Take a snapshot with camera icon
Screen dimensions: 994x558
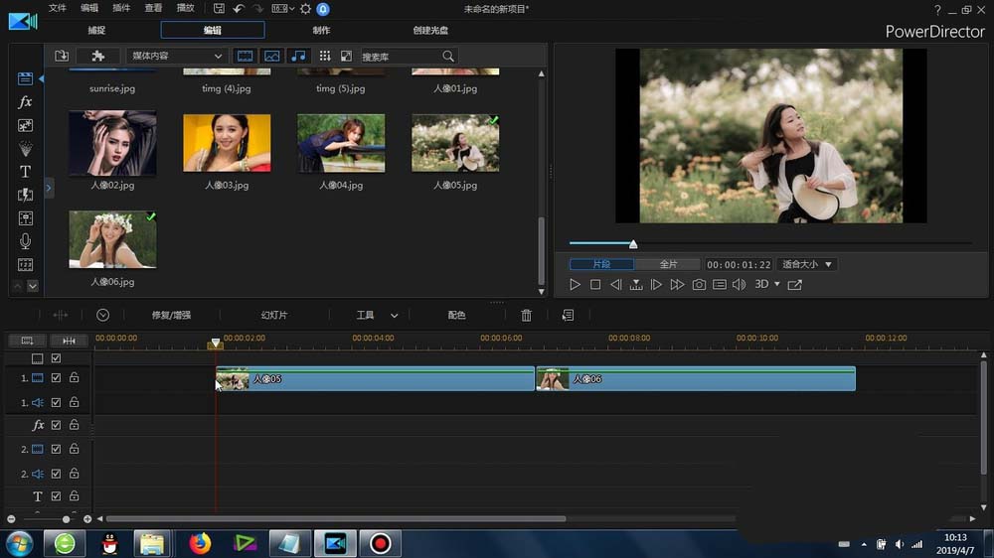[699, 285]
